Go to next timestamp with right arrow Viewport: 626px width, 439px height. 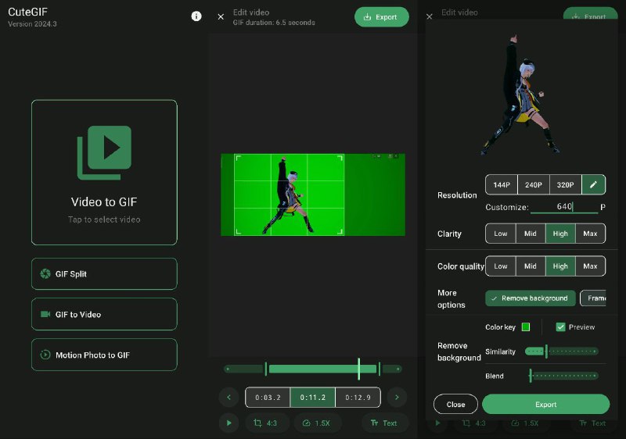pos(397,398)
